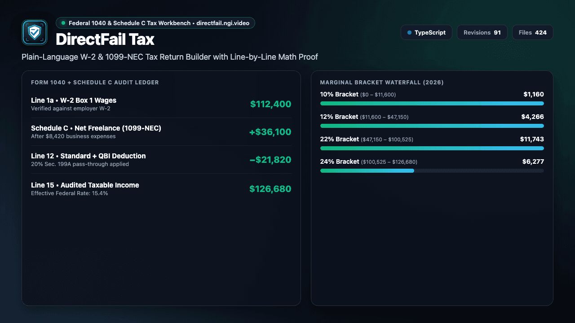575x323 pixels.
Task: Click 'Effective Federal Rate: 15.4%' text
Action: point(69,193)
